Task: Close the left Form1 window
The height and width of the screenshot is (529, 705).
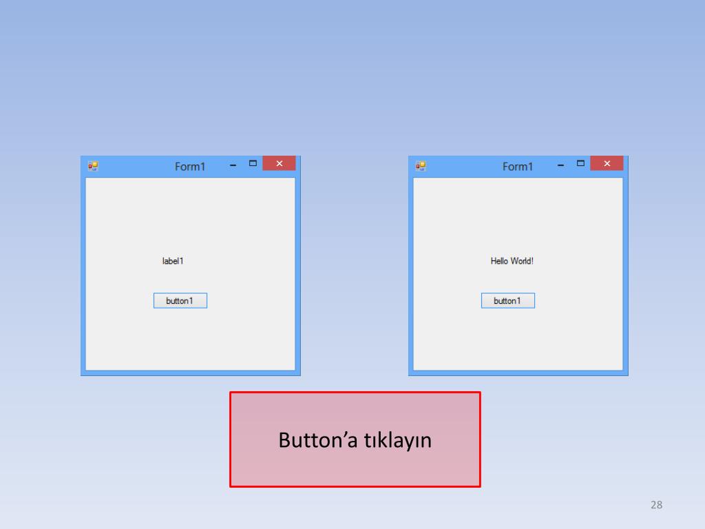Action: pos(280,163)
